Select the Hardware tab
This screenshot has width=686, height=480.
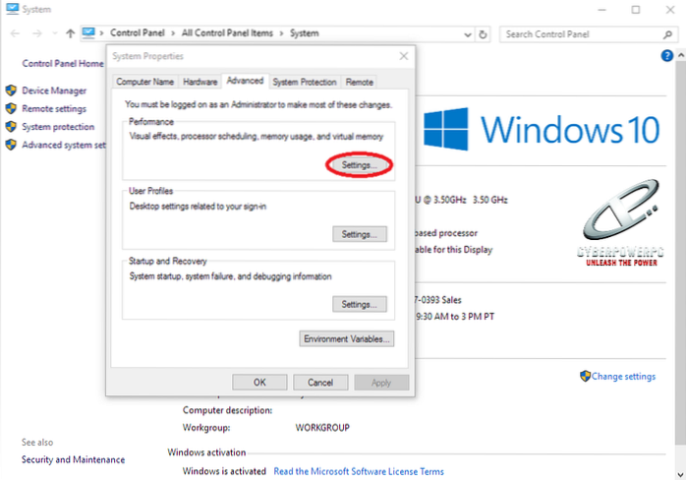tap(200, 82)
